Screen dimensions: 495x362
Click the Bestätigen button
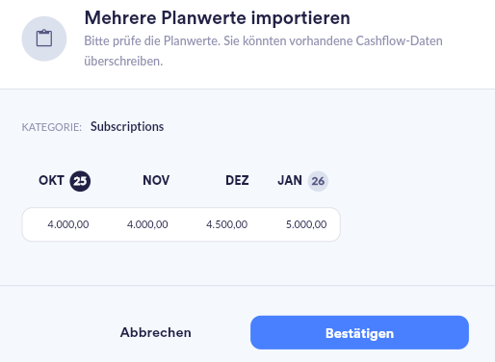pyautogui.click(x=359, y=333)
